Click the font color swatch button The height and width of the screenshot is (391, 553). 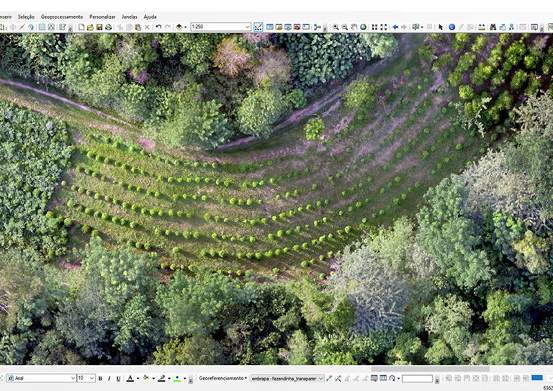(x=130, y=379)
